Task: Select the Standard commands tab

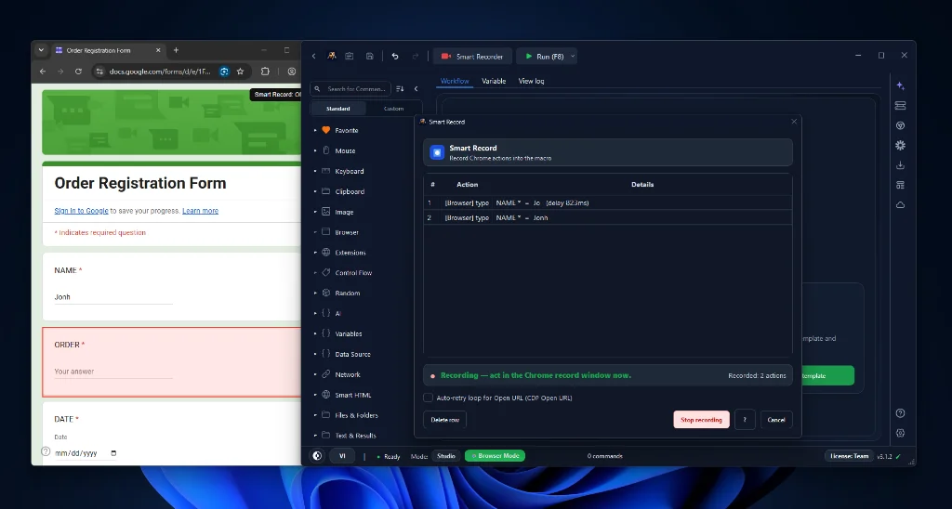Action: coord(338,109)
